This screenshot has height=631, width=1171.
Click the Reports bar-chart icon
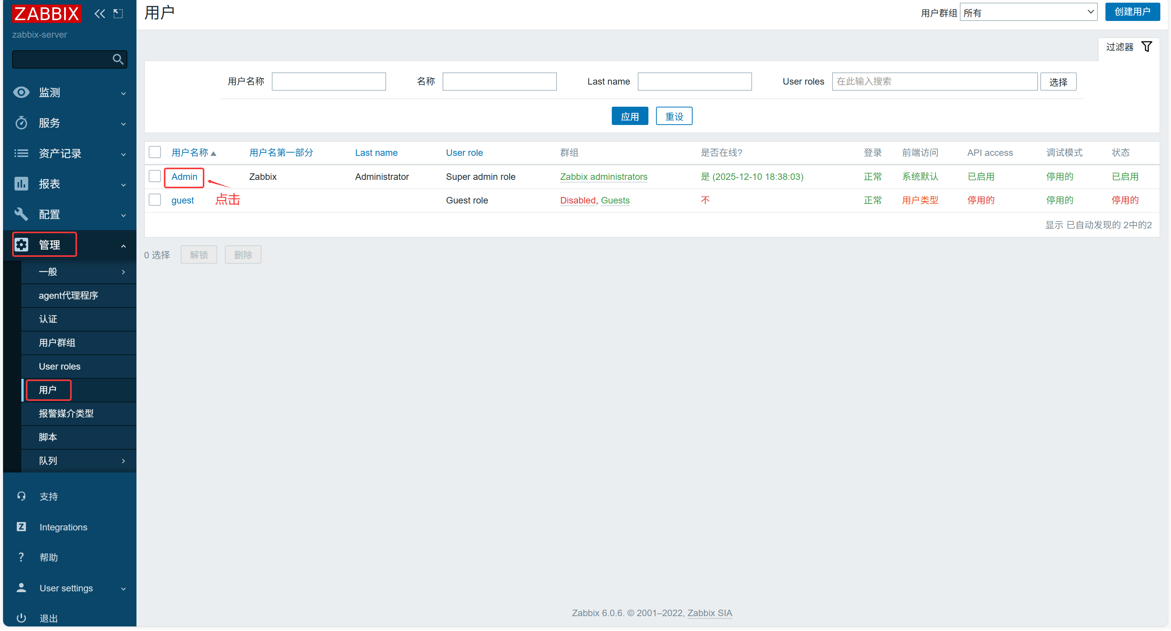pos(21,184)
